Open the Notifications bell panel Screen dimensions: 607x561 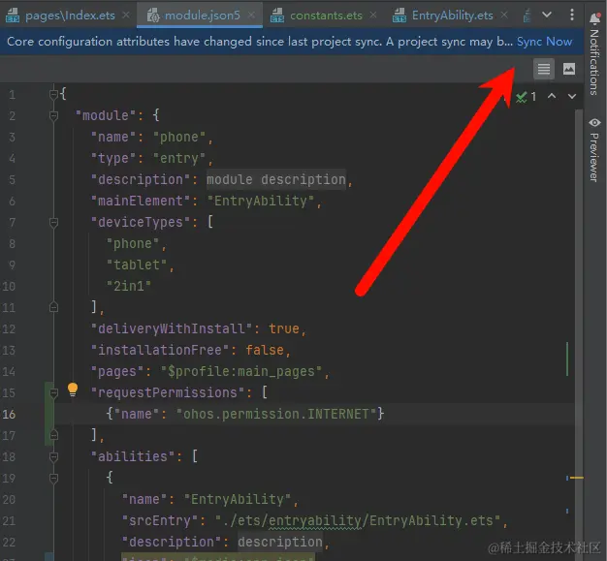(595, 18)
